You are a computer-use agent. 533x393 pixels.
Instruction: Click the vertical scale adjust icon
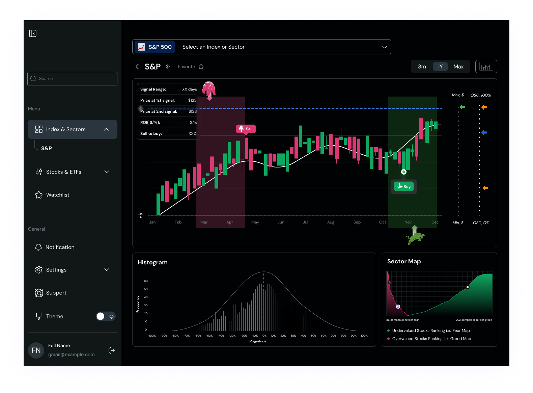[141, 215]
